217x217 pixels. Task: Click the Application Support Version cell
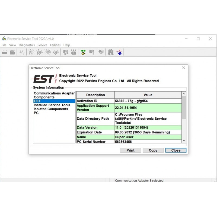[95, 108]
